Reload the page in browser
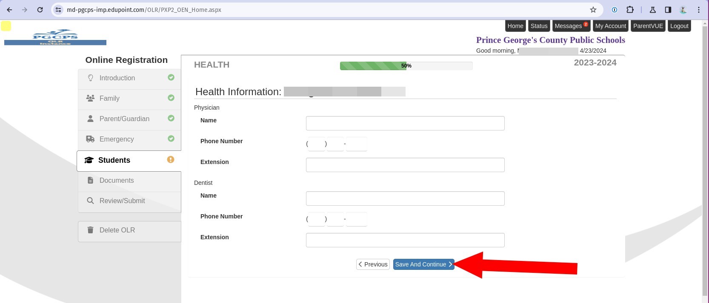This screenshot has width=709, height=303. 40,10
